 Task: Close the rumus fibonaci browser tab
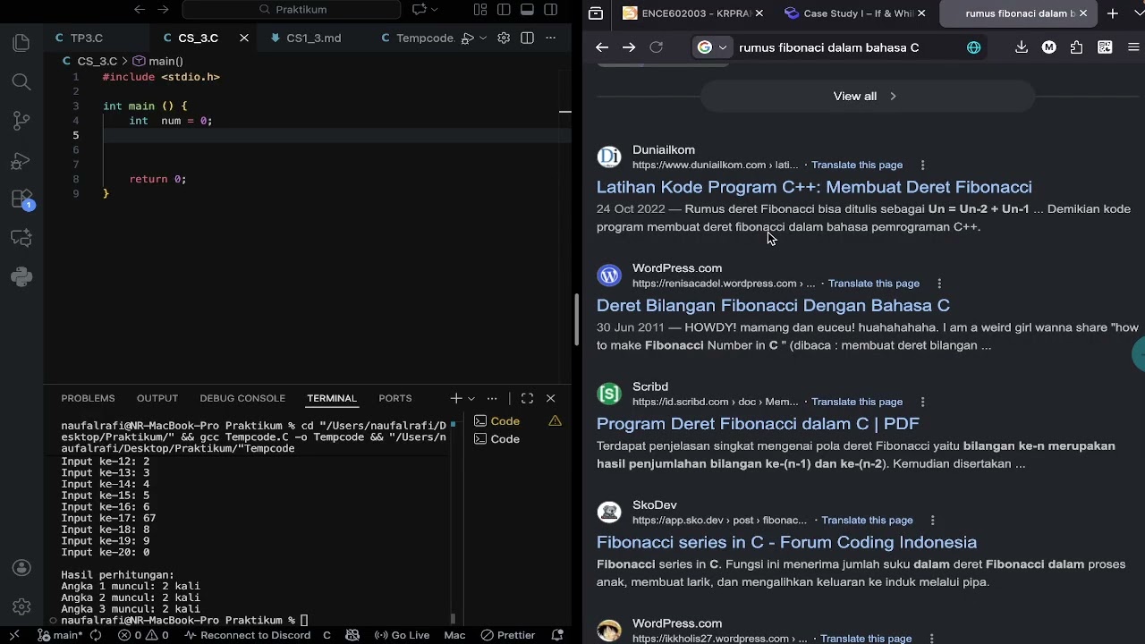tap(1082, 13)
